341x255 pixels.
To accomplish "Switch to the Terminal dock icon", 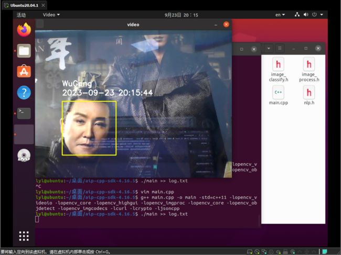I will (24, 113).
